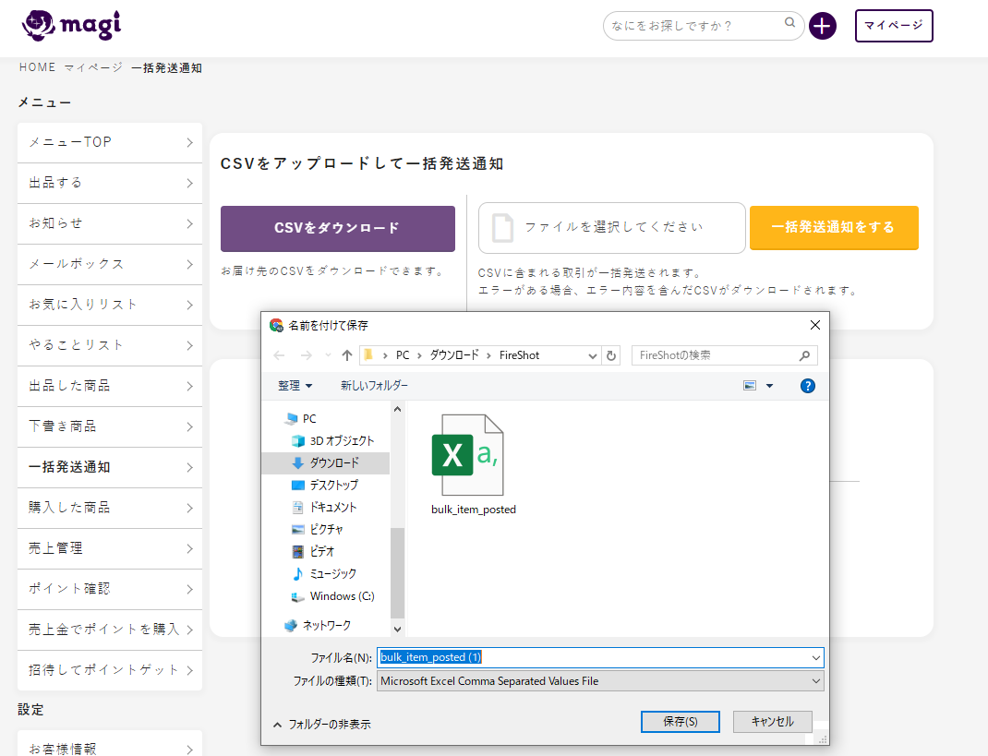Click the magi logo in the header
The image size is (988, 756).
pos(71,25)
